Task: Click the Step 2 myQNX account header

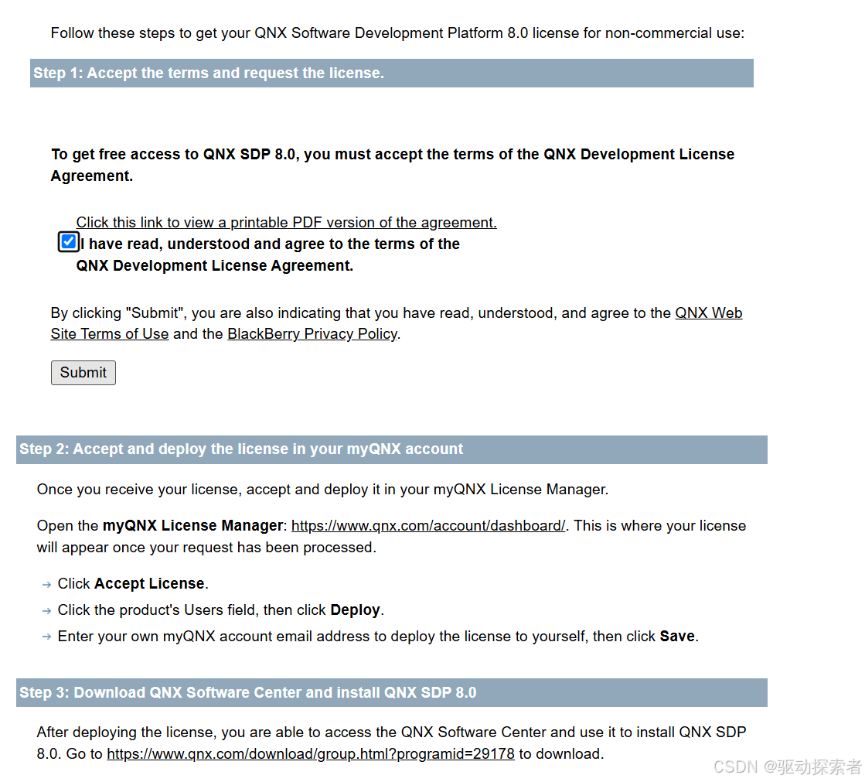Action: click(392, 449)
